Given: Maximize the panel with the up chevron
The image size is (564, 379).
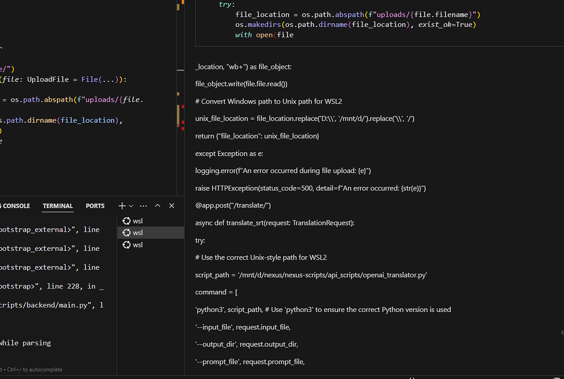Looking at the screenshot, I should tap(158, 206).
